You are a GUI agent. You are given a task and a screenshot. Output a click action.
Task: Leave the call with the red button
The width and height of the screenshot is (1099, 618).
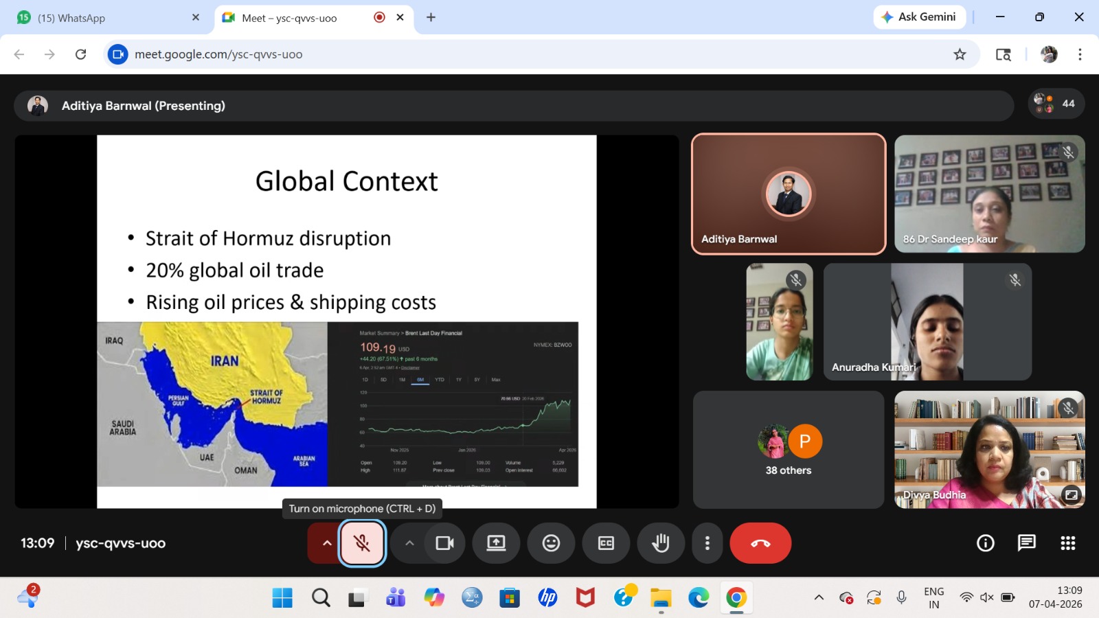tap(760, 543)
